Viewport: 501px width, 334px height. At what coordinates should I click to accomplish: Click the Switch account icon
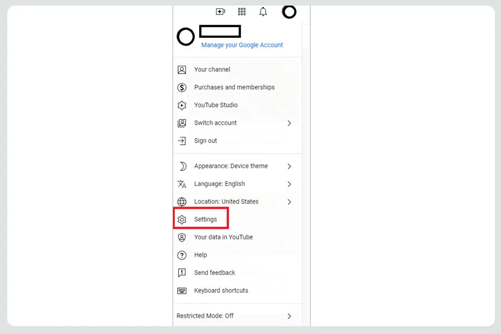click(182, 123)
